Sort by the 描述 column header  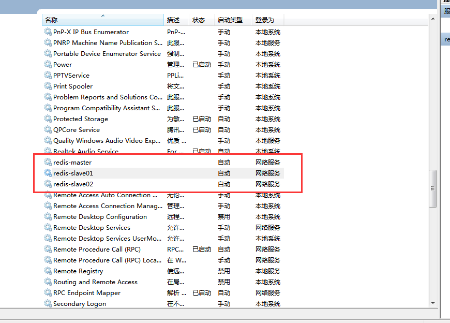pos(176,20)
